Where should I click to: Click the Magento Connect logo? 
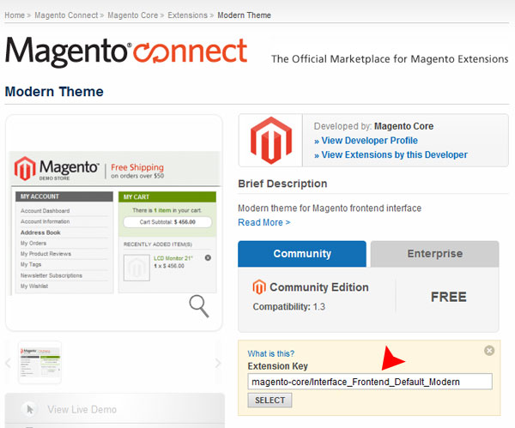126,51
